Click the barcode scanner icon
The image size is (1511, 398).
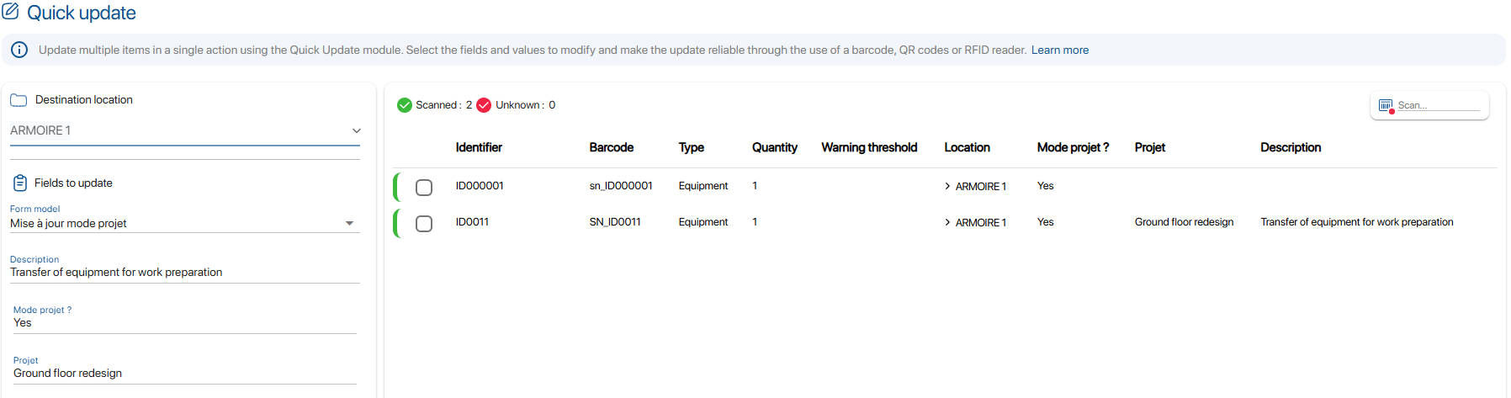point(1386,106)
